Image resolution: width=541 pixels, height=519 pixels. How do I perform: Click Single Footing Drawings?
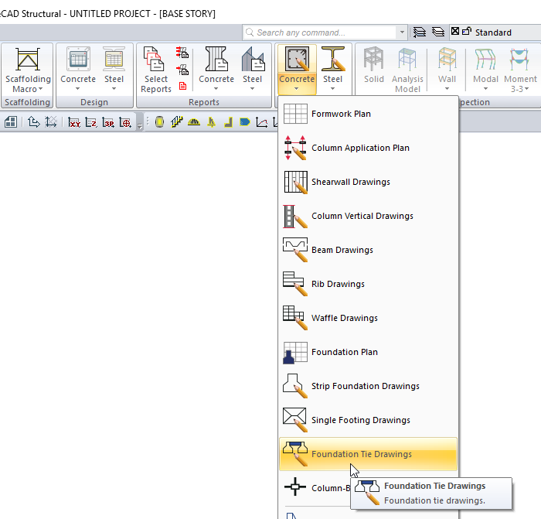(x=360, y=420)
